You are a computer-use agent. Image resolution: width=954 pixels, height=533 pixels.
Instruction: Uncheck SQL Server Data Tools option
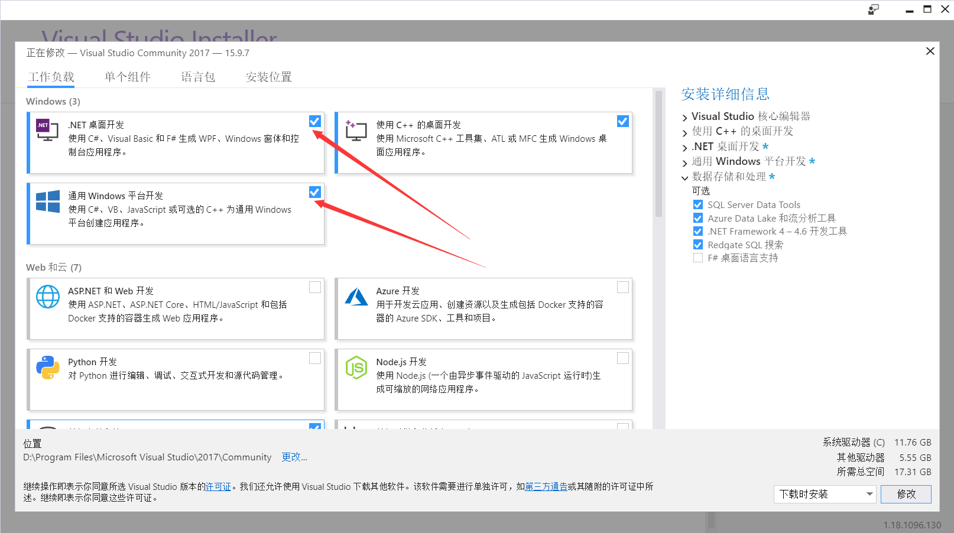coord(698,205)
